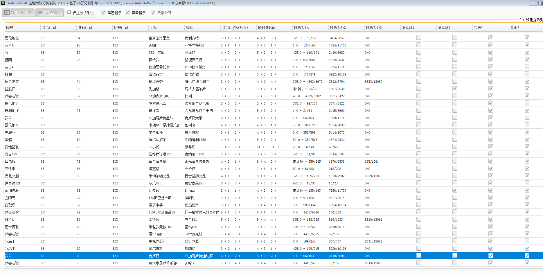Minimize the Autobetsoft window

pos(533,3)
